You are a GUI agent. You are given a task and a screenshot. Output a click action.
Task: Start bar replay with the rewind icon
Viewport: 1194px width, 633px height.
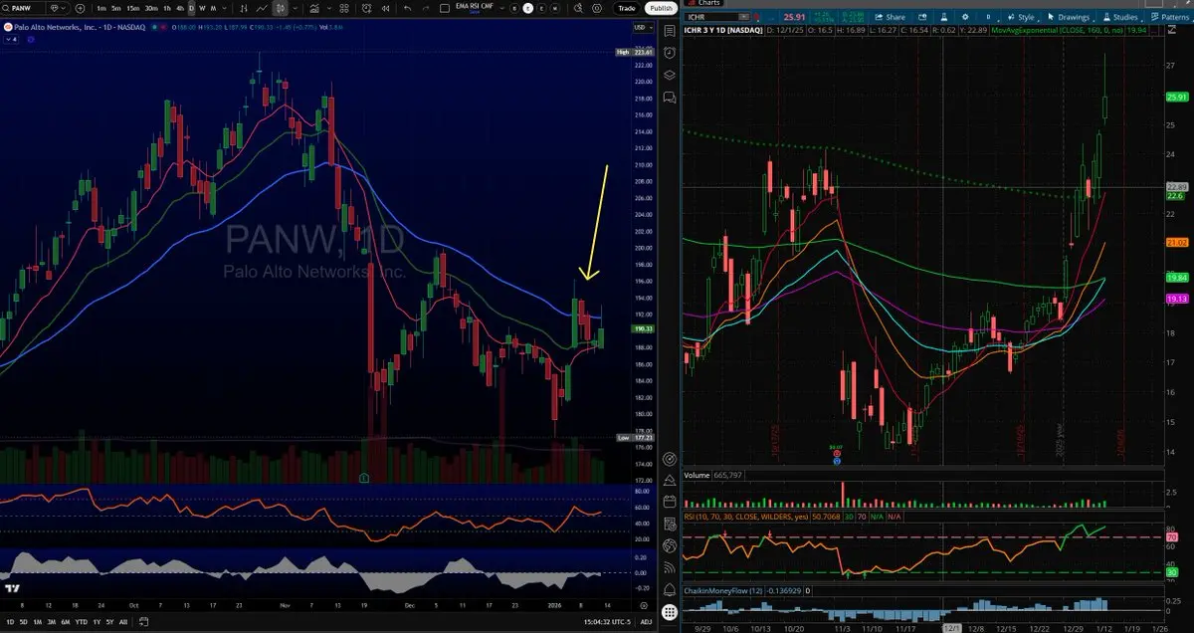pyautogui.click(x=386, y=8)
